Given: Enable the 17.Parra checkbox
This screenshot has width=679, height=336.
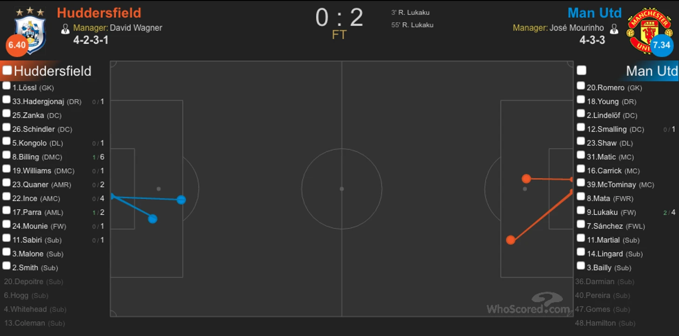Looking at the screenshot, I should tap(7, 211).
